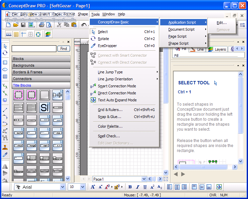Viewport: 248px width, 199px height.
Task: Click the REV title block shape
Action: coord(45,145)
